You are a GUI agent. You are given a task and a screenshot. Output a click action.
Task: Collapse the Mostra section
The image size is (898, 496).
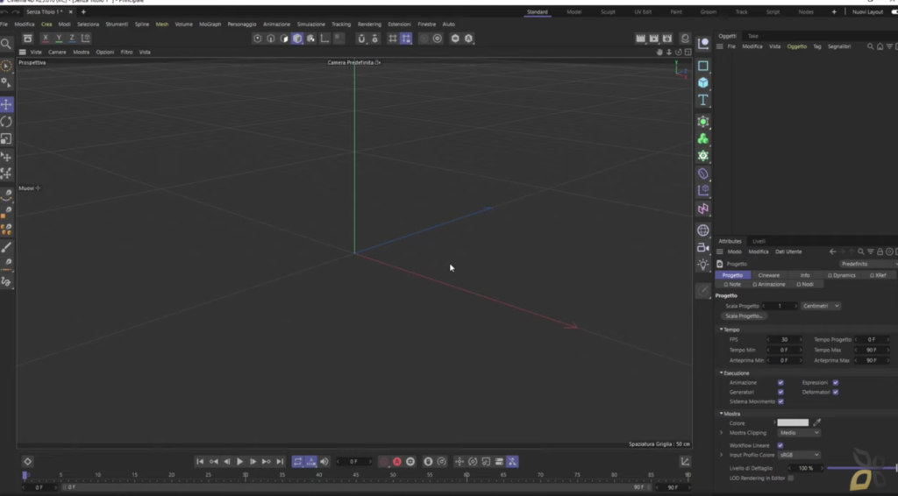coord(721,414)
